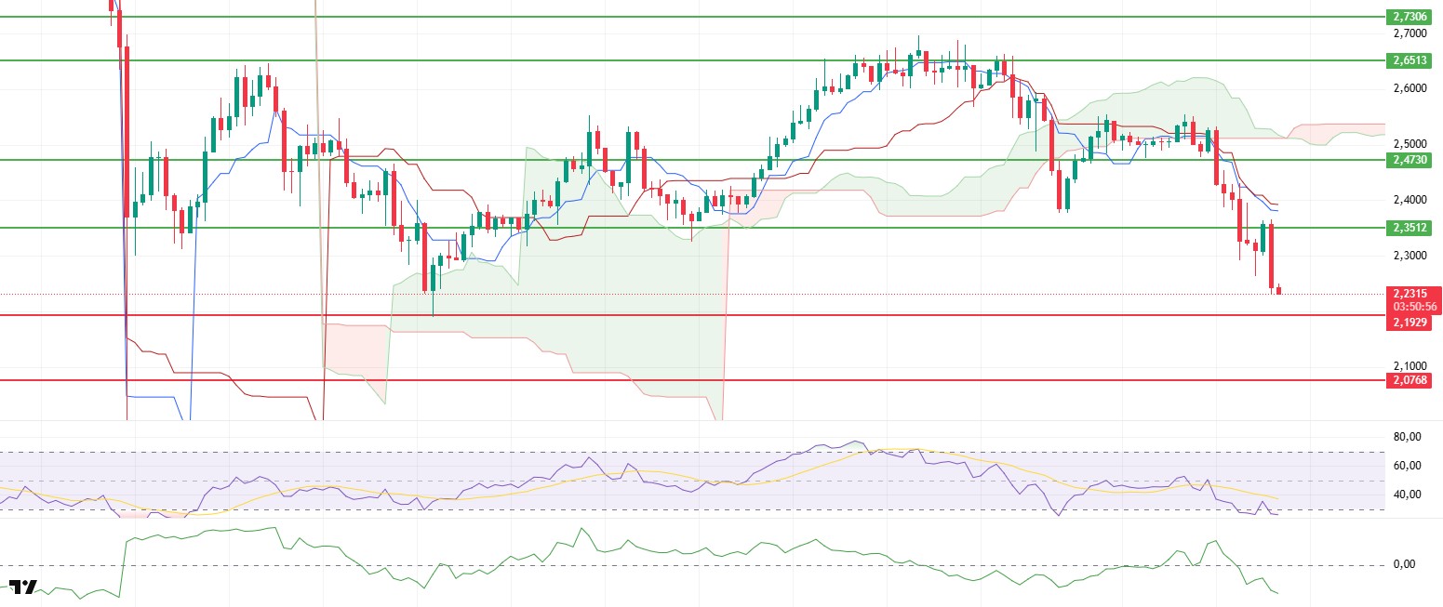1443x607 pixels.
Task: Click the red 2,1929 support label
Action: 1410,322
